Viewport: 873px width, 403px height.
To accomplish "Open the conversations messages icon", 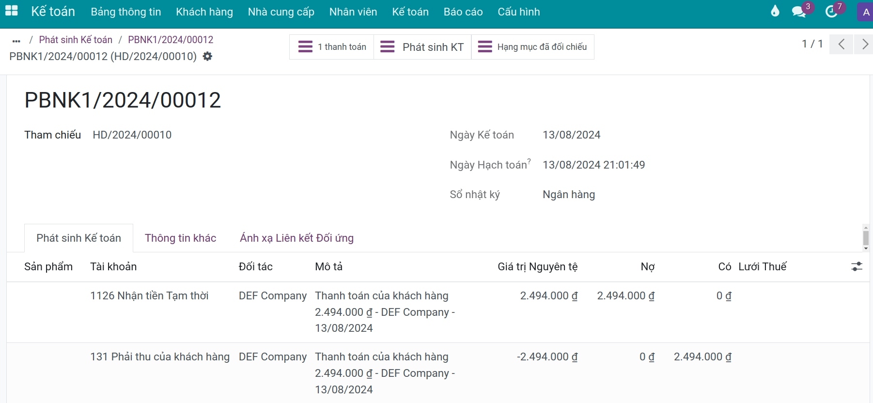I will [x=799, y=11].
